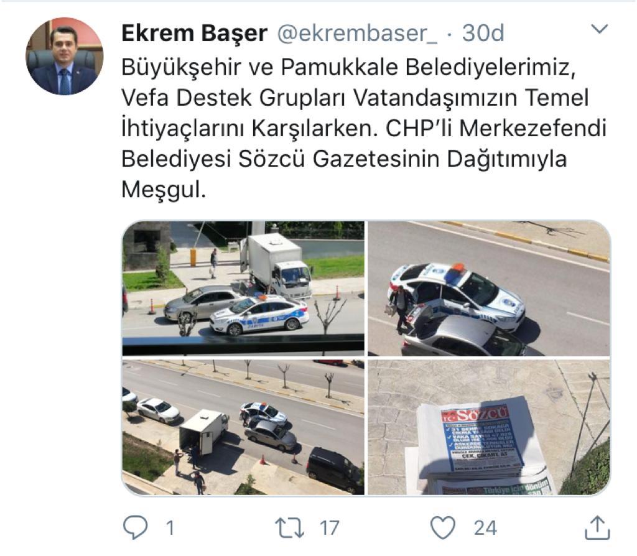
Task: Open the tweet's 30d timestamp
Action: coord(483,34)
